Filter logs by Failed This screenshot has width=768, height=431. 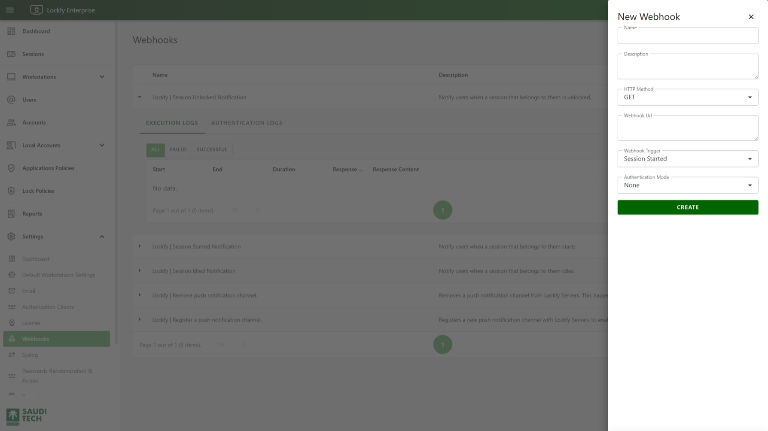pyautogui.click(x=178, y=150)
